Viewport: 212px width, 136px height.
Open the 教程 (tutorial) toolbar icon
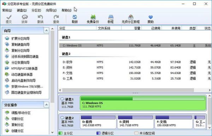pyautogui.click(x=111, y=19)
